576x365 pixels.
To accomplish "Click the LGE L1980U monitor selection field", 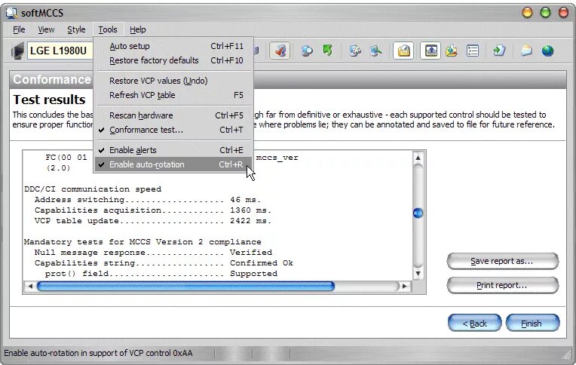I will click(x=60, y=51).
